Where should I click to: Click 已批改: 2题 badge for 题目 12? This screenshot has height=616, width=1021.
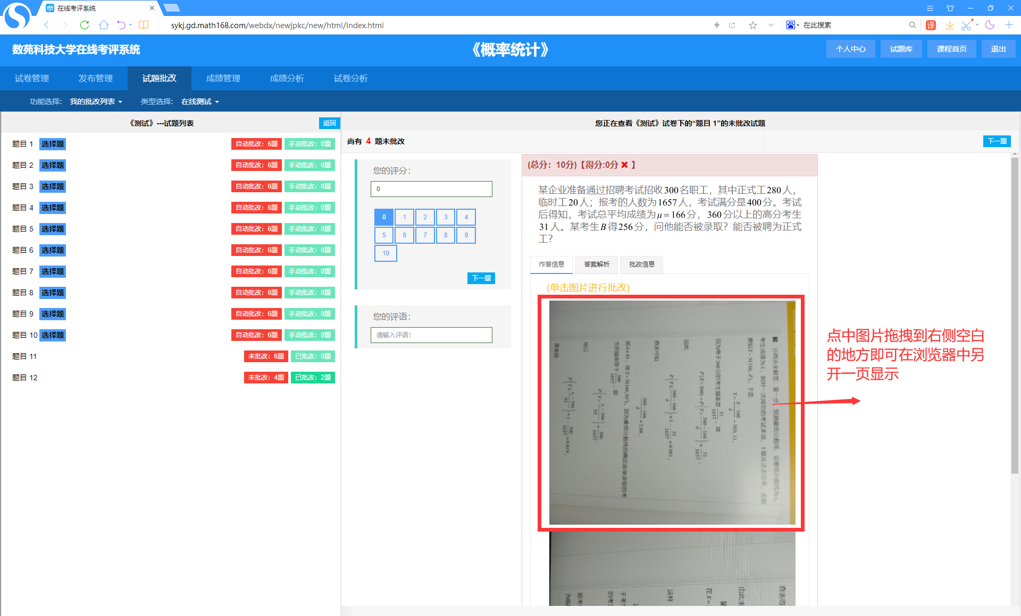(x=313, y=378)
